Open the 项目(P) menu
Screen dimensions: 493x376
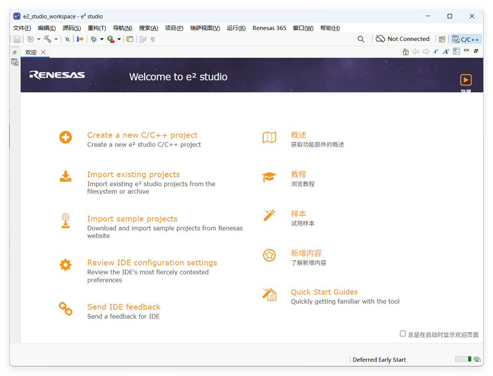[x=174, y=28]
